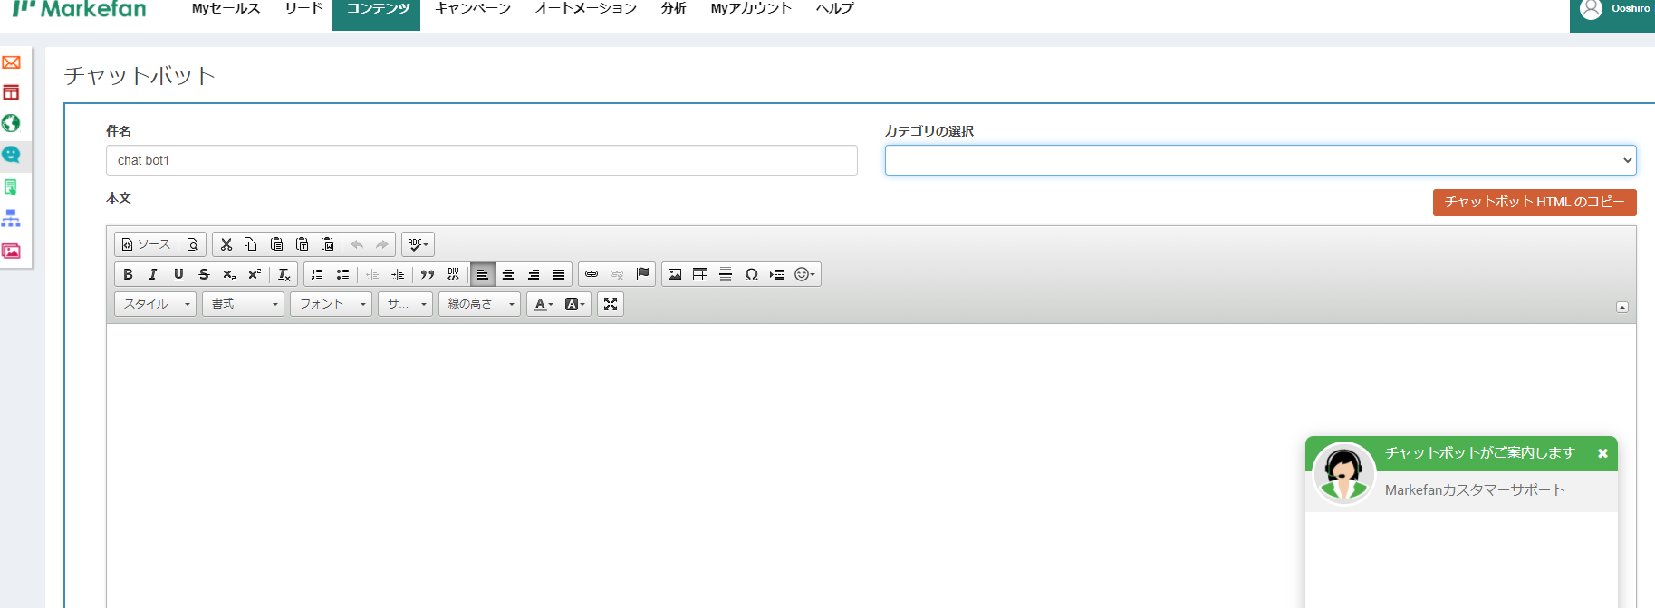Open the サ... font size dropdown

tap(406, 304)
